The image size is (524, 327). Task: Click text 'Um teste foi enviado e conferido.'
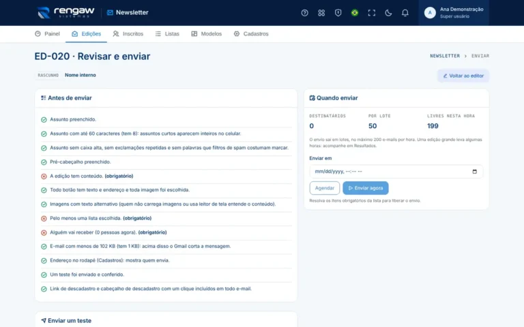pyautogui.click(x=87, y=275)
